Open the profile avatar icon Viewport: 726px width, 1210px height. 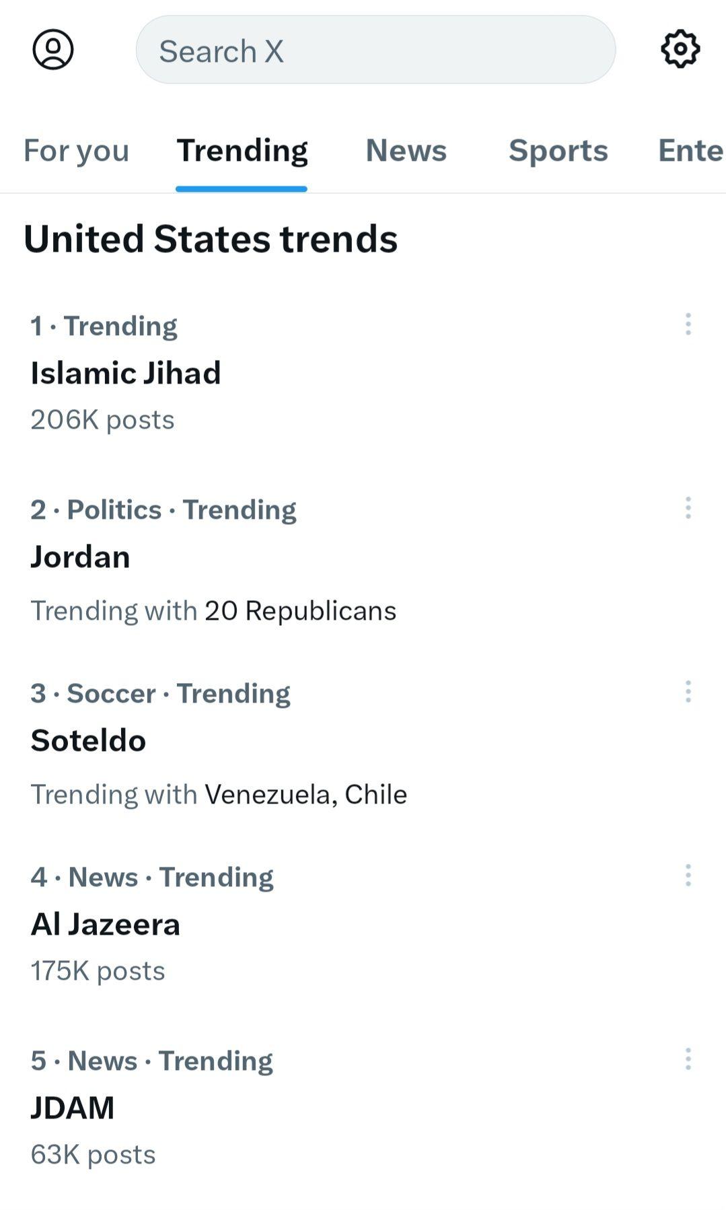pos(53,49)
